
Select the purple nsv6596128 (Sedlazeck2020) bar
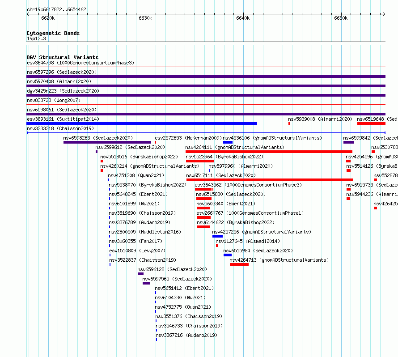[140, 274]
